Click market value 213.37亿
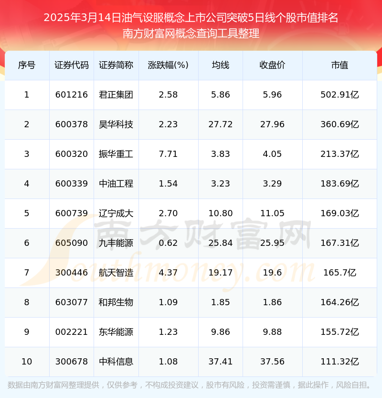 click(x=340, y=154)
